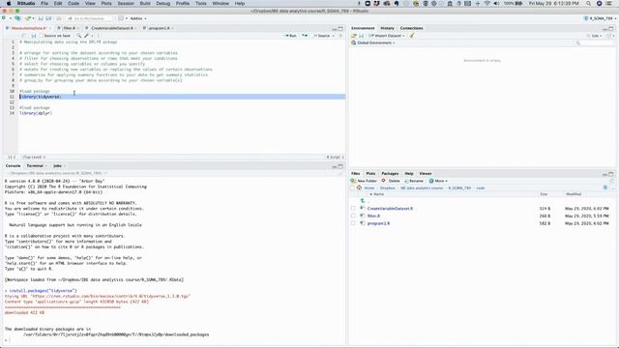Click the refresh icon in Files pane
This screenshot has height=348, width=619.
[x=612, y=181]
